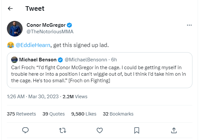Click the retweet icon

click(62, 130)
